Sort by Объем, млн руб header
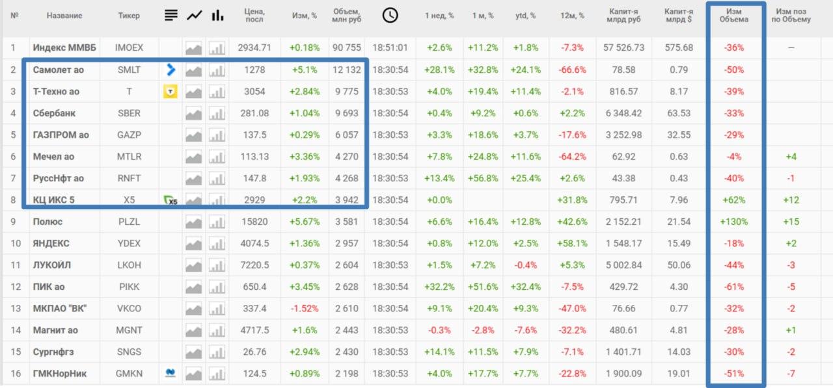833x388 pixels. click(346, 15)
